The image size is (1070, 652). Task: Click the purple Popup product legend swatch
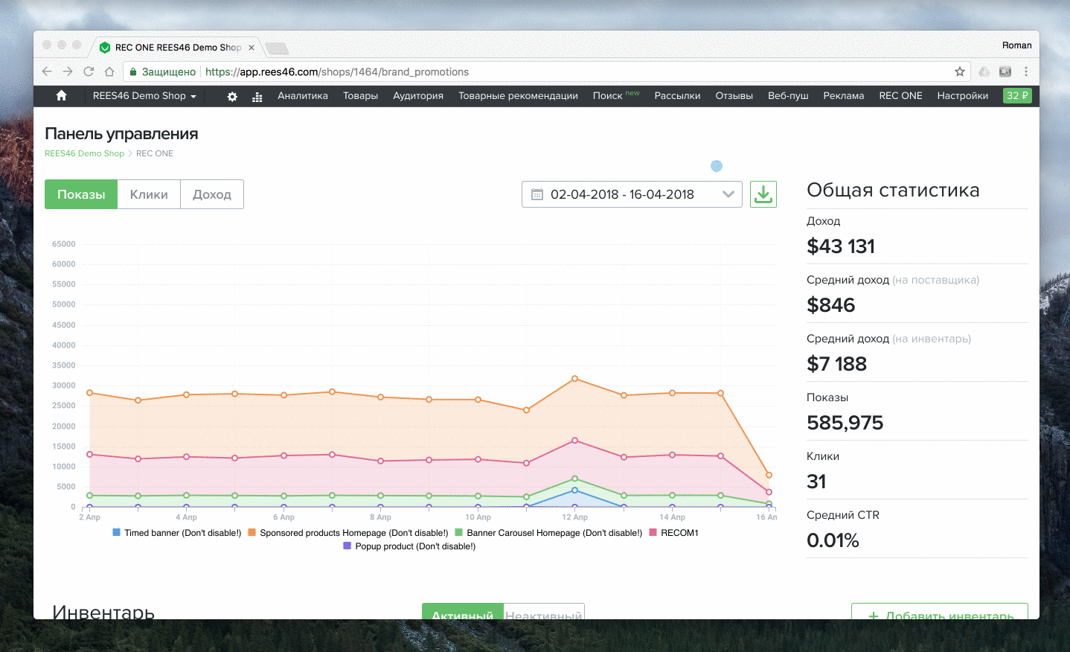pos(347,546)
